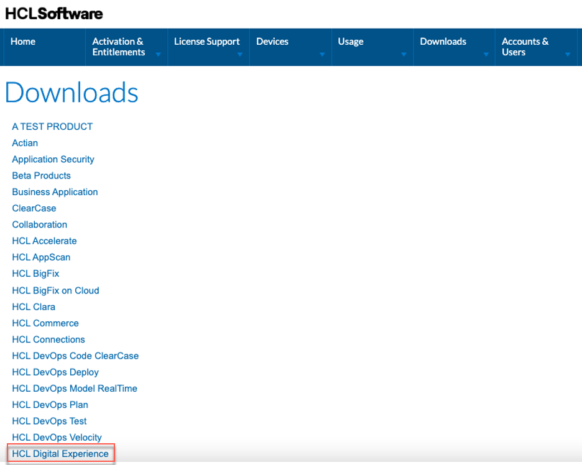The width and height of the screenshot is (582, 465).
Task: Select the Usage navigation tab
Action: tap(351, 41)
